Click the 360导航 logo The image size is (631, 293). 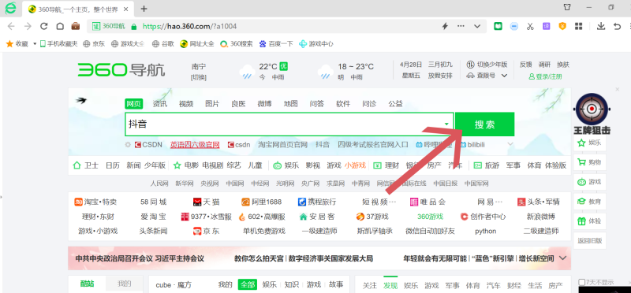coord(121,70)
